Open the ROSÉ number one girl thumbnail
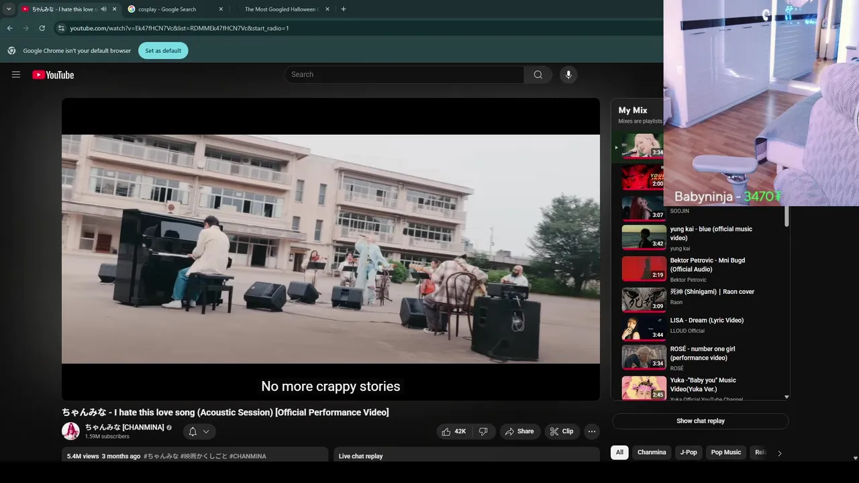 tap(644, 358)
